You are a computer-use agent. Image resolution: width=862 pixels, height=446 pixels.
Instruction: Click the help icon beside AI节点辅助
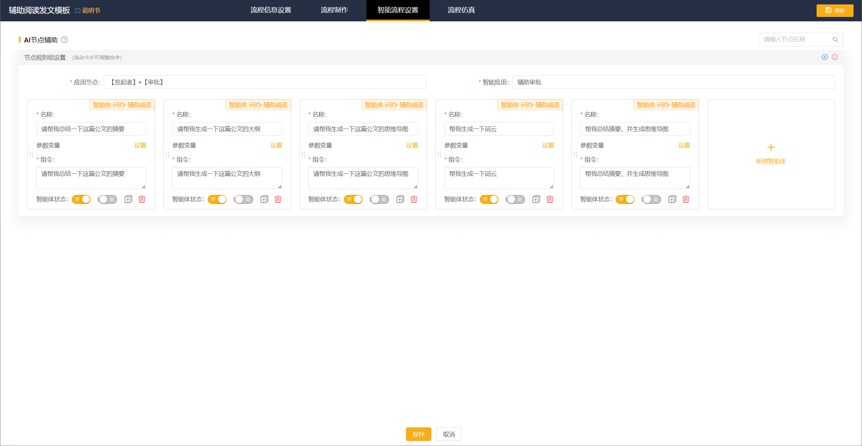click(x=64, y=40)
